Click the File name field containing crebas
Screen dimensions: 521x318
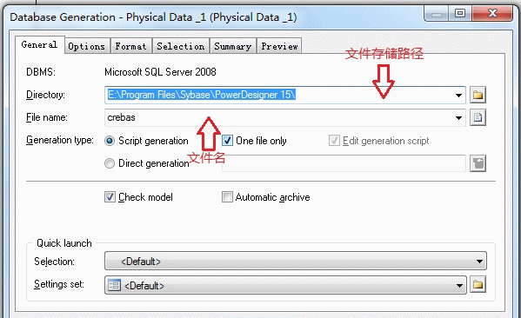point(285,117)
